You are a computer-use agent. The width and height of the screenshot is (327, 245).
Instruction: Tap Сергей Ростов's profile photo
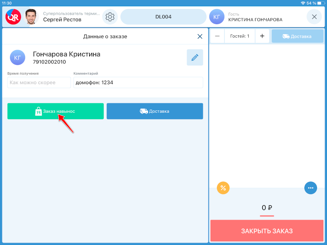31,17
